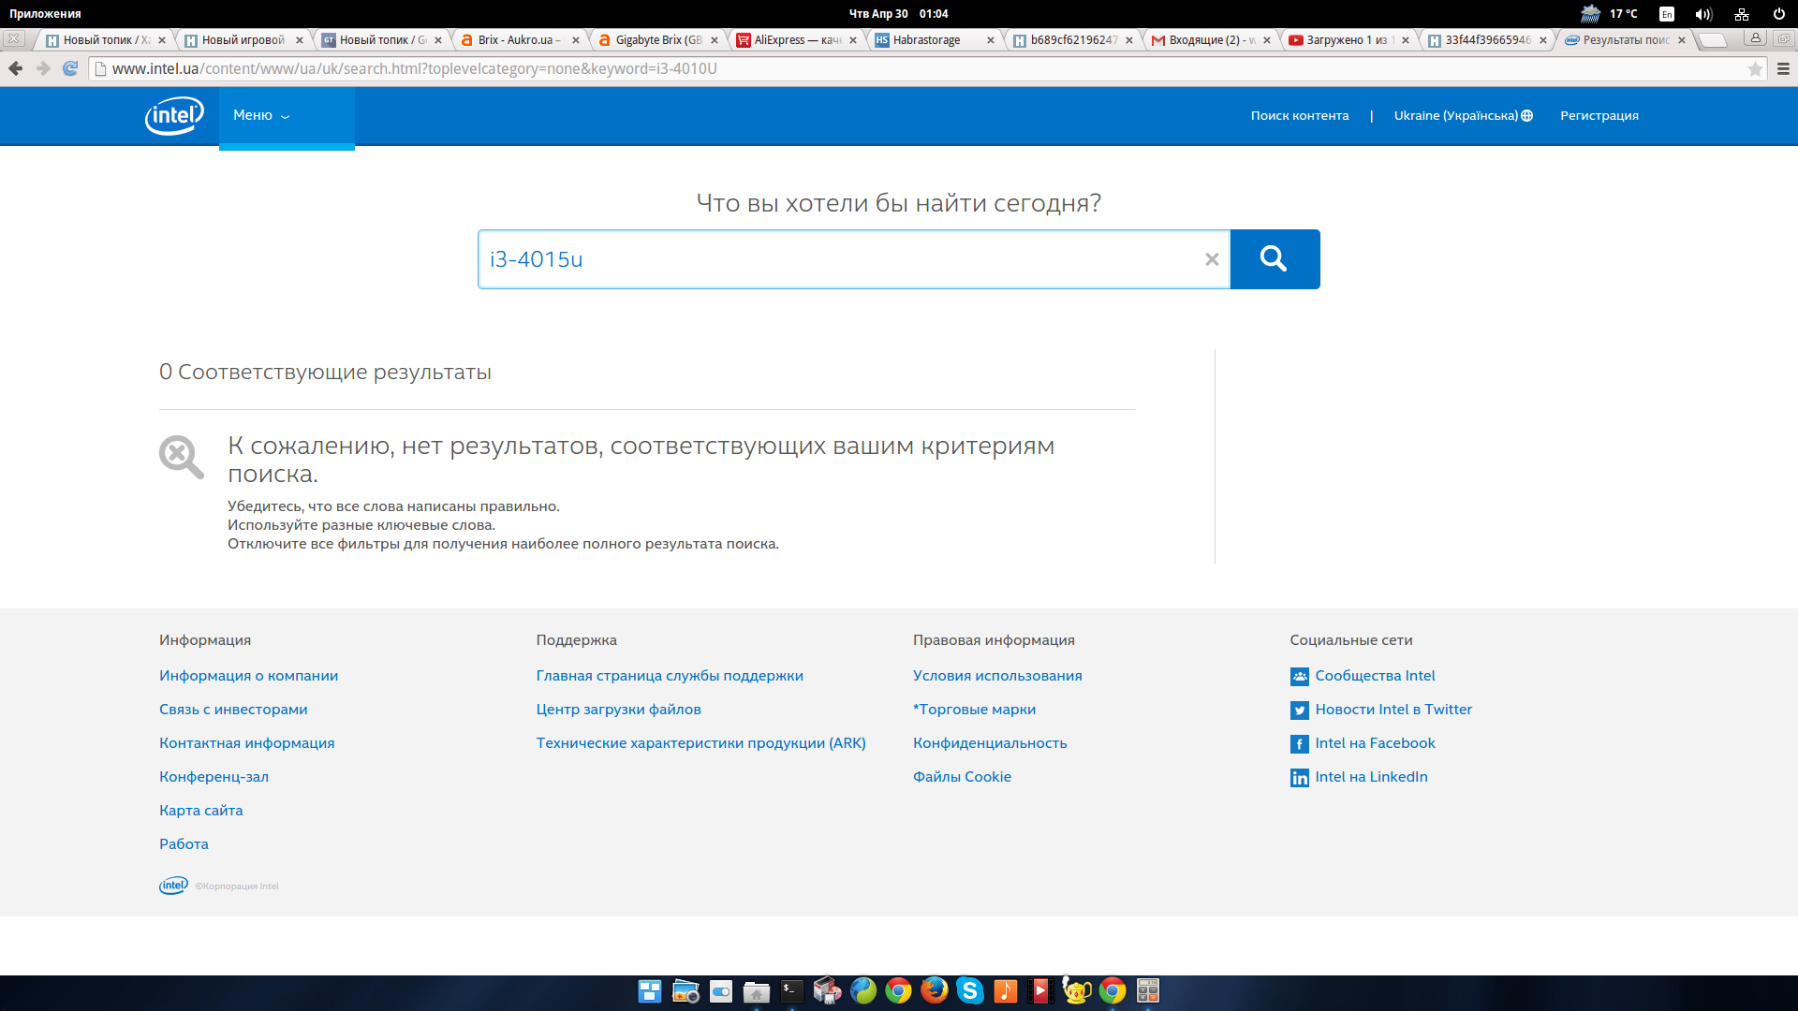Open the Регистрация link

pyautogui.click(x=1599, y=116)
